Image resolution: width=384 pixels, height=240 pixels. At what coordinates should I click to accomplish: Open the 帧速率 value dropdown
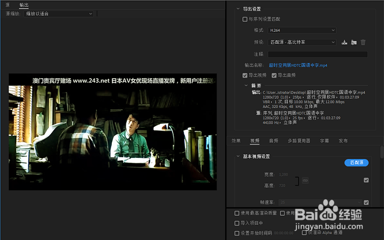pyautogui.click(x=320, y=202)
